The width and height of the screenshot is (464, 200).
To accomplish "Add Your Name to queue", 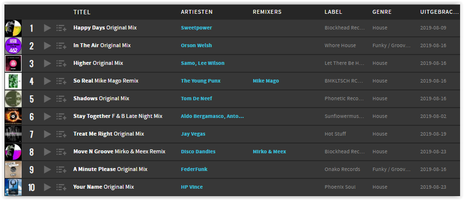I will click(x=61, y=187).
